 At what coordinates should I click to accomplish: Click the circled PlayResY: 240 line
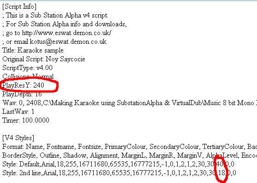23,85
